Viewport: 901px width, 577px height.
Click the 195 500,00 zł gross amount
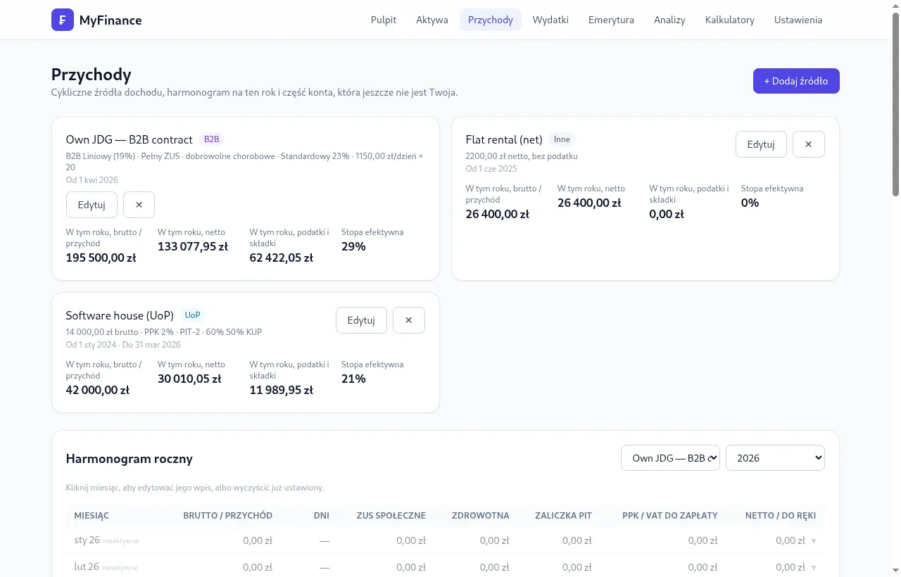(x=101, y=258)
